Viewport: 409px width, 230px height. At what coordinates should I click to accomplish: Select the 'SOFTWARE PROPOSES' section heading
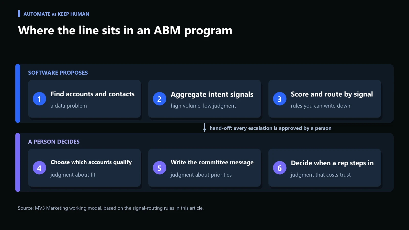58,73
